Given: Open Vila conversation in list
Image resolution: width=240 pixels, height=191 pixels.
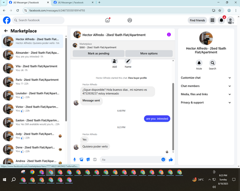Looking at the screenshot, I should coord(32,68).
